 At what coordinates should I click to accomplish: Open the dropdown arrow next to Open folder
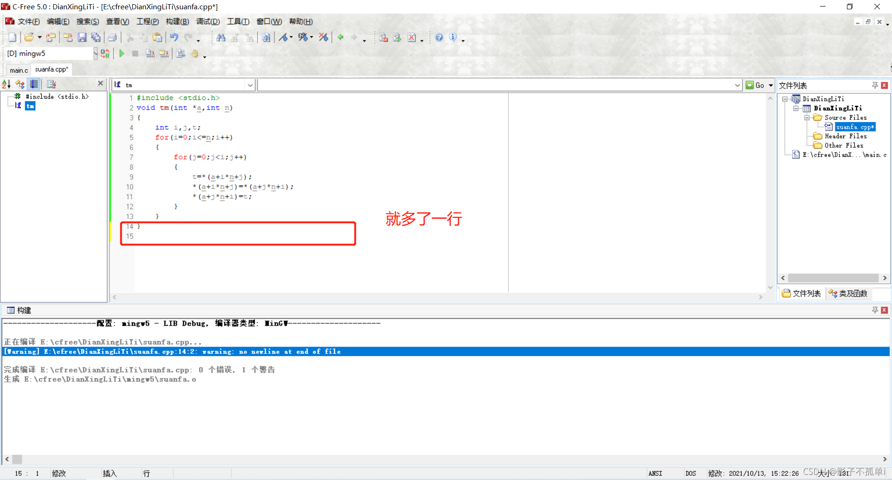tap(39, 38)
